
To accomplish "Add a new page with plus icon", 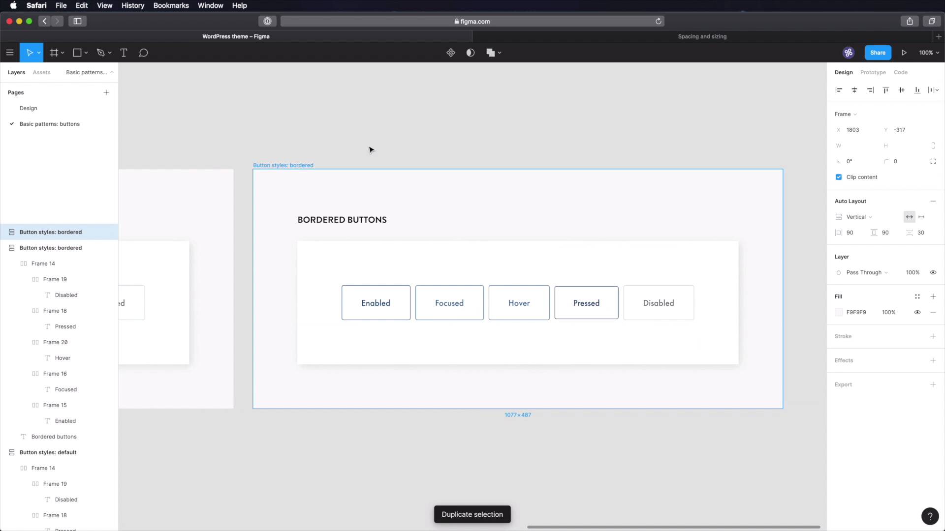I will (x=106, y=92).
